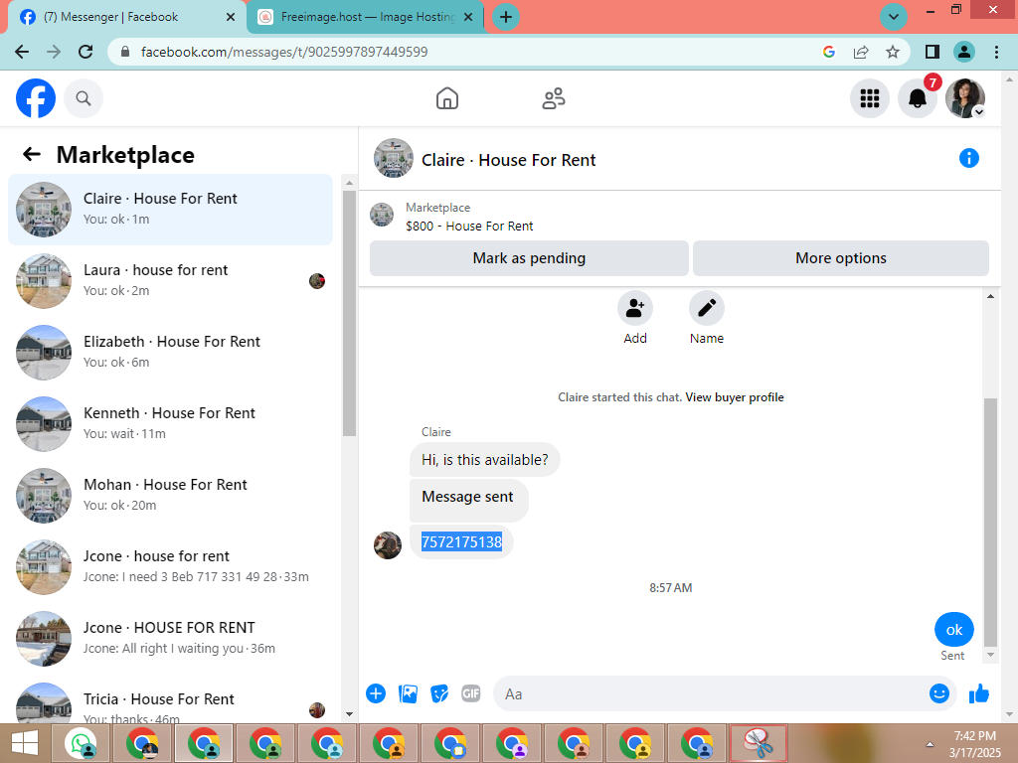
Task: Open Claire · House For Rent header
Action: [508, 160]
